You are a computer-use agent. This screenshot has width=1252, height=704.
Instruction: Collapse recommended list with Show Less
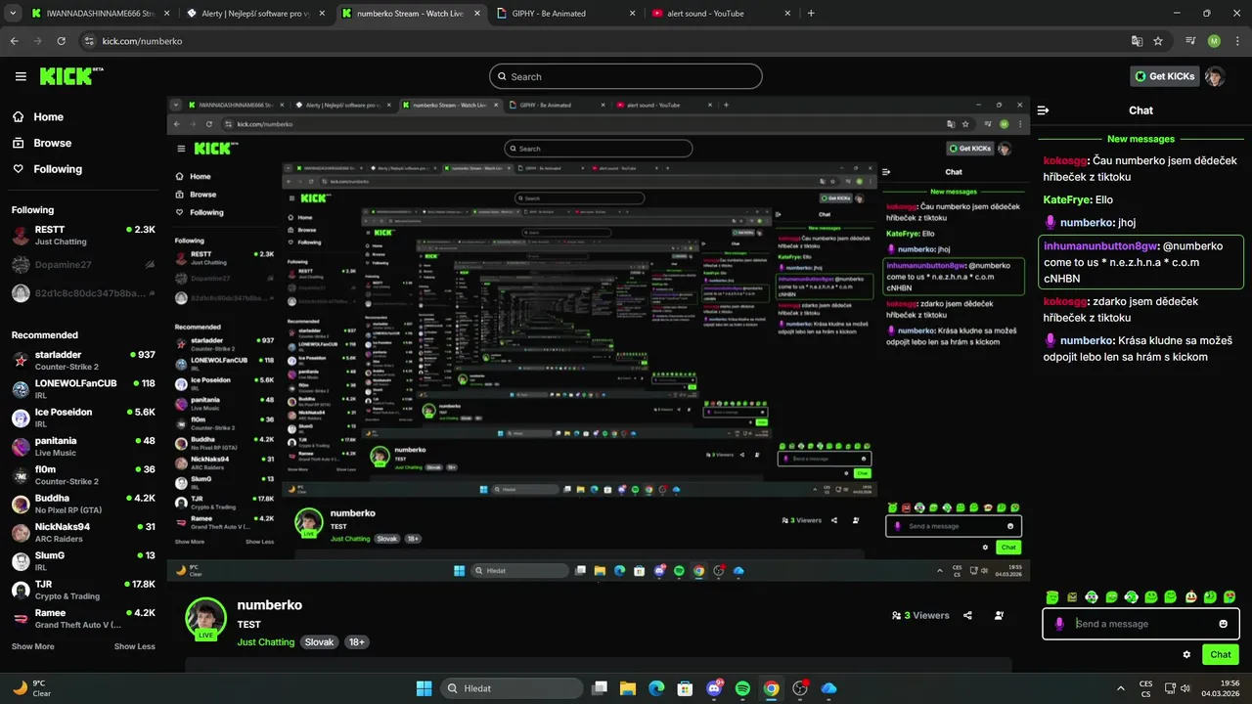pos(135,646)
